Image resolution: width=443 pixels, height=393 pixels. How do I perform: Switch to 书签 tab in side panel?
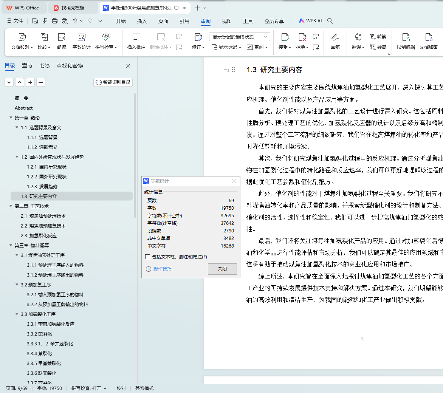point(44,66)
